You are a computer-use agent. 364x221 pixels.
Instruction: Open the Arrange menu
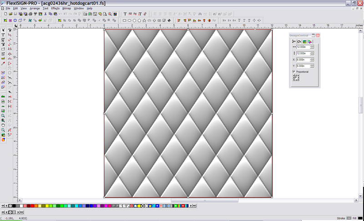[x=35, y=8]
